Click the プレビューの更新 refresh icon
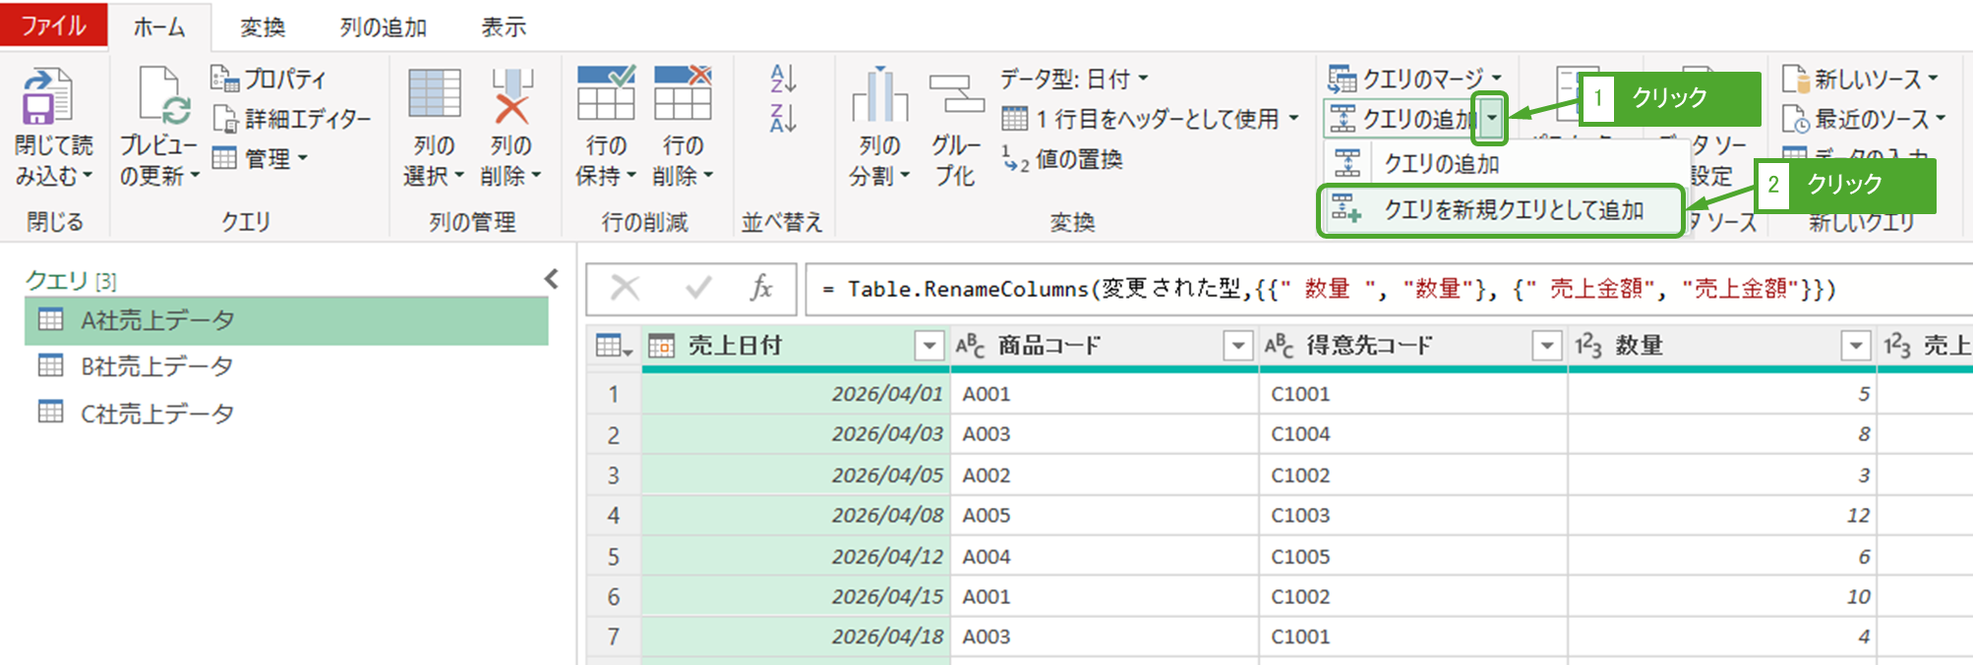The height and width of the screenshot is (665, 1973). (158, 96)
